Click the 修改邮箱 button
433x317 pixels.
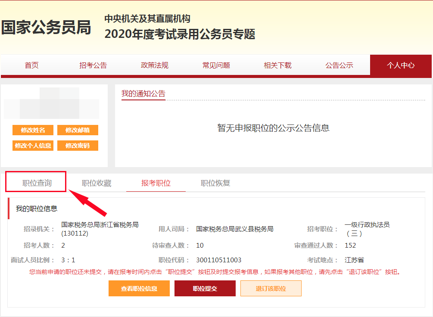pyautogui.click(x=78, y=130)
